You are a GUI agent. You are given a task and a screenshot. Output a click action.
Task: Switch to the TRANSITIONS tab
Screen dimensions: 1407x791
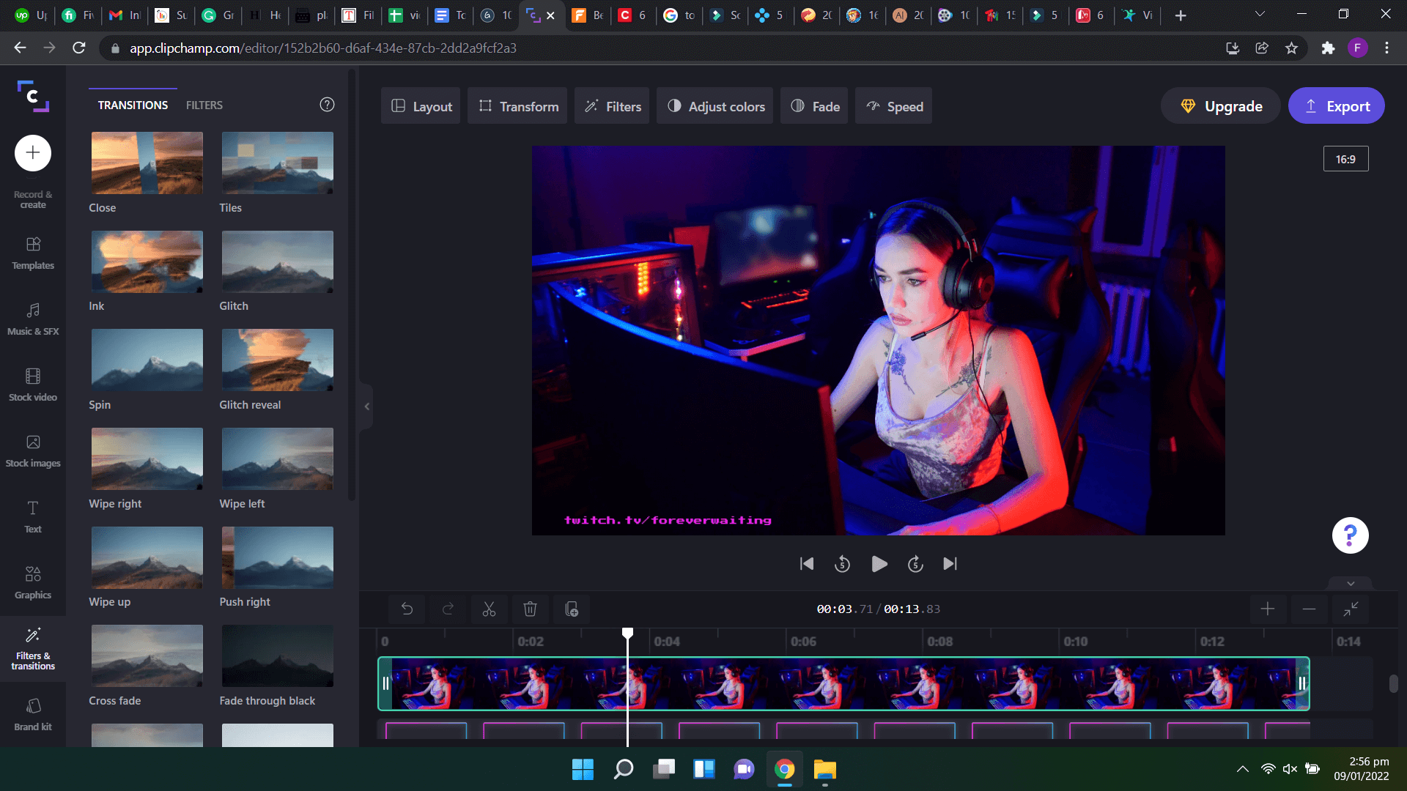(x=133, y=104)
